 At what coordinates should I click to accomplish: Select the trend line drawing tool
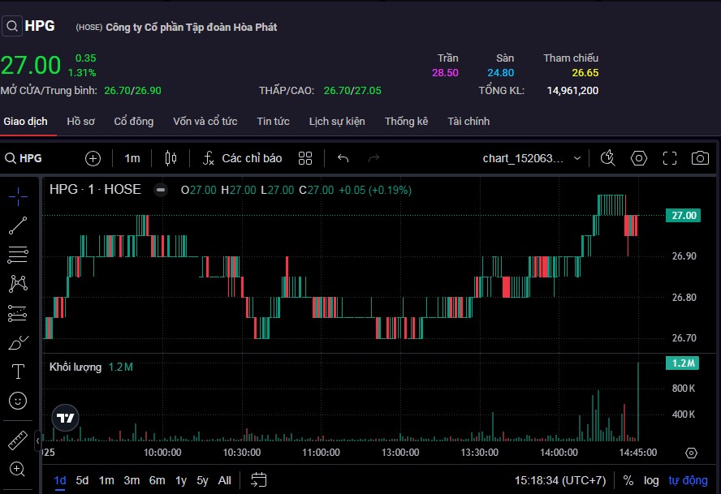[x=18, y=226]
